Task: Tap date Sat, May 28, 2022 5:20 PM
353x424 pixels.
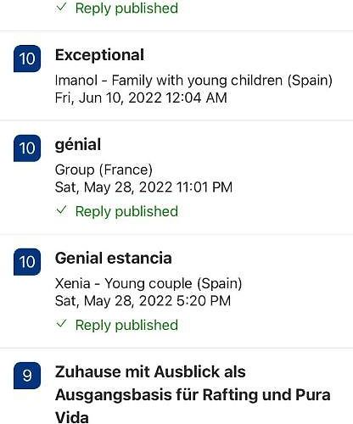Action: click(143, 301)
